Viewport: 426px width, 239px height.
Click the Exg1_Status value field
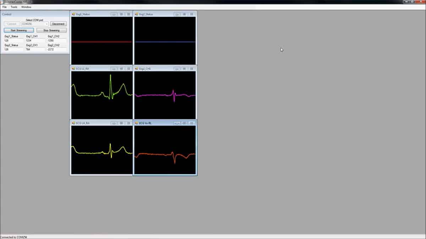point(13,41)
